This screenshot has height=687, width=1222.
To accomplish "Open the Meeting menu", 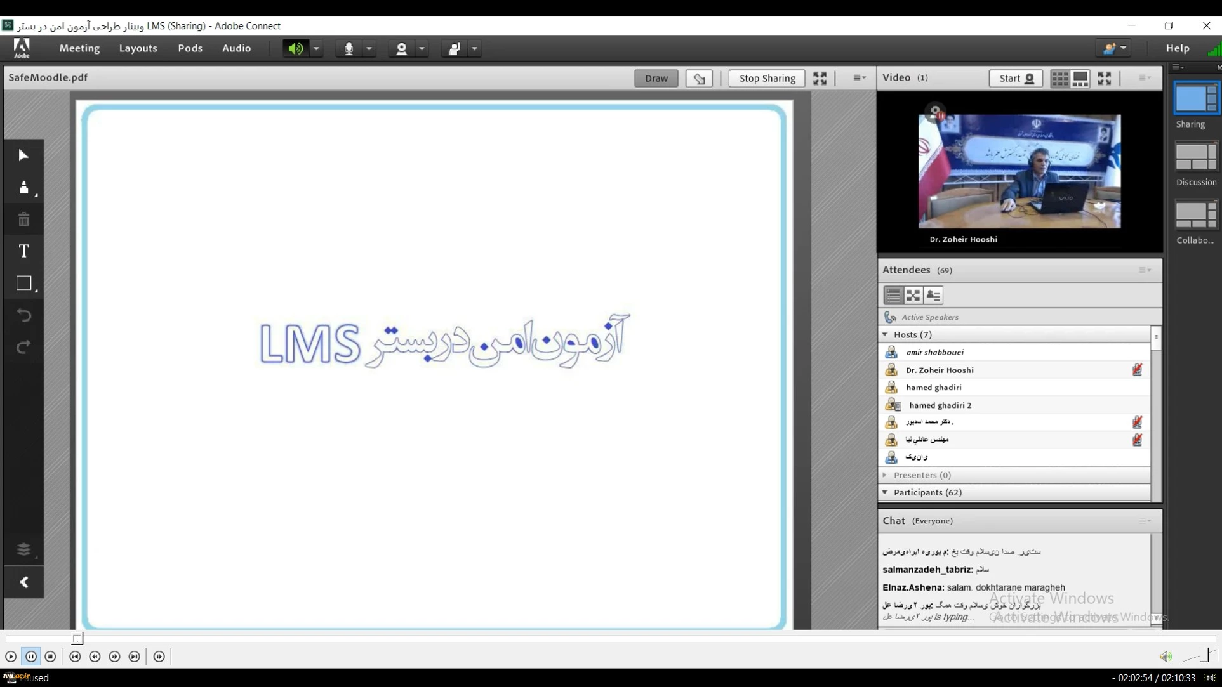I will [x=79, y=48].
